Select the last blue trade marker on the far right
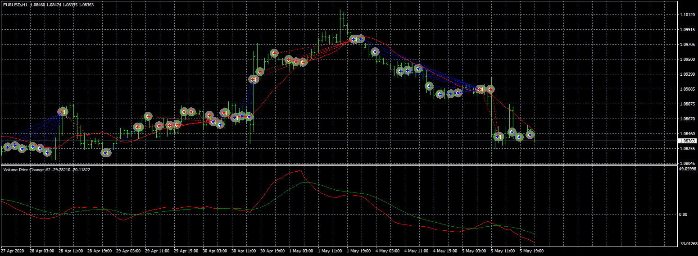698x256 pixels. [x=530, y=135]
